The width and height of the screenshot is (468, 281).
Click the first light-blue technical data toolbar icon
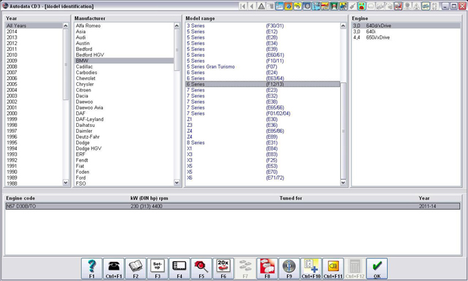pyautogui.click(x=279, y=6)
